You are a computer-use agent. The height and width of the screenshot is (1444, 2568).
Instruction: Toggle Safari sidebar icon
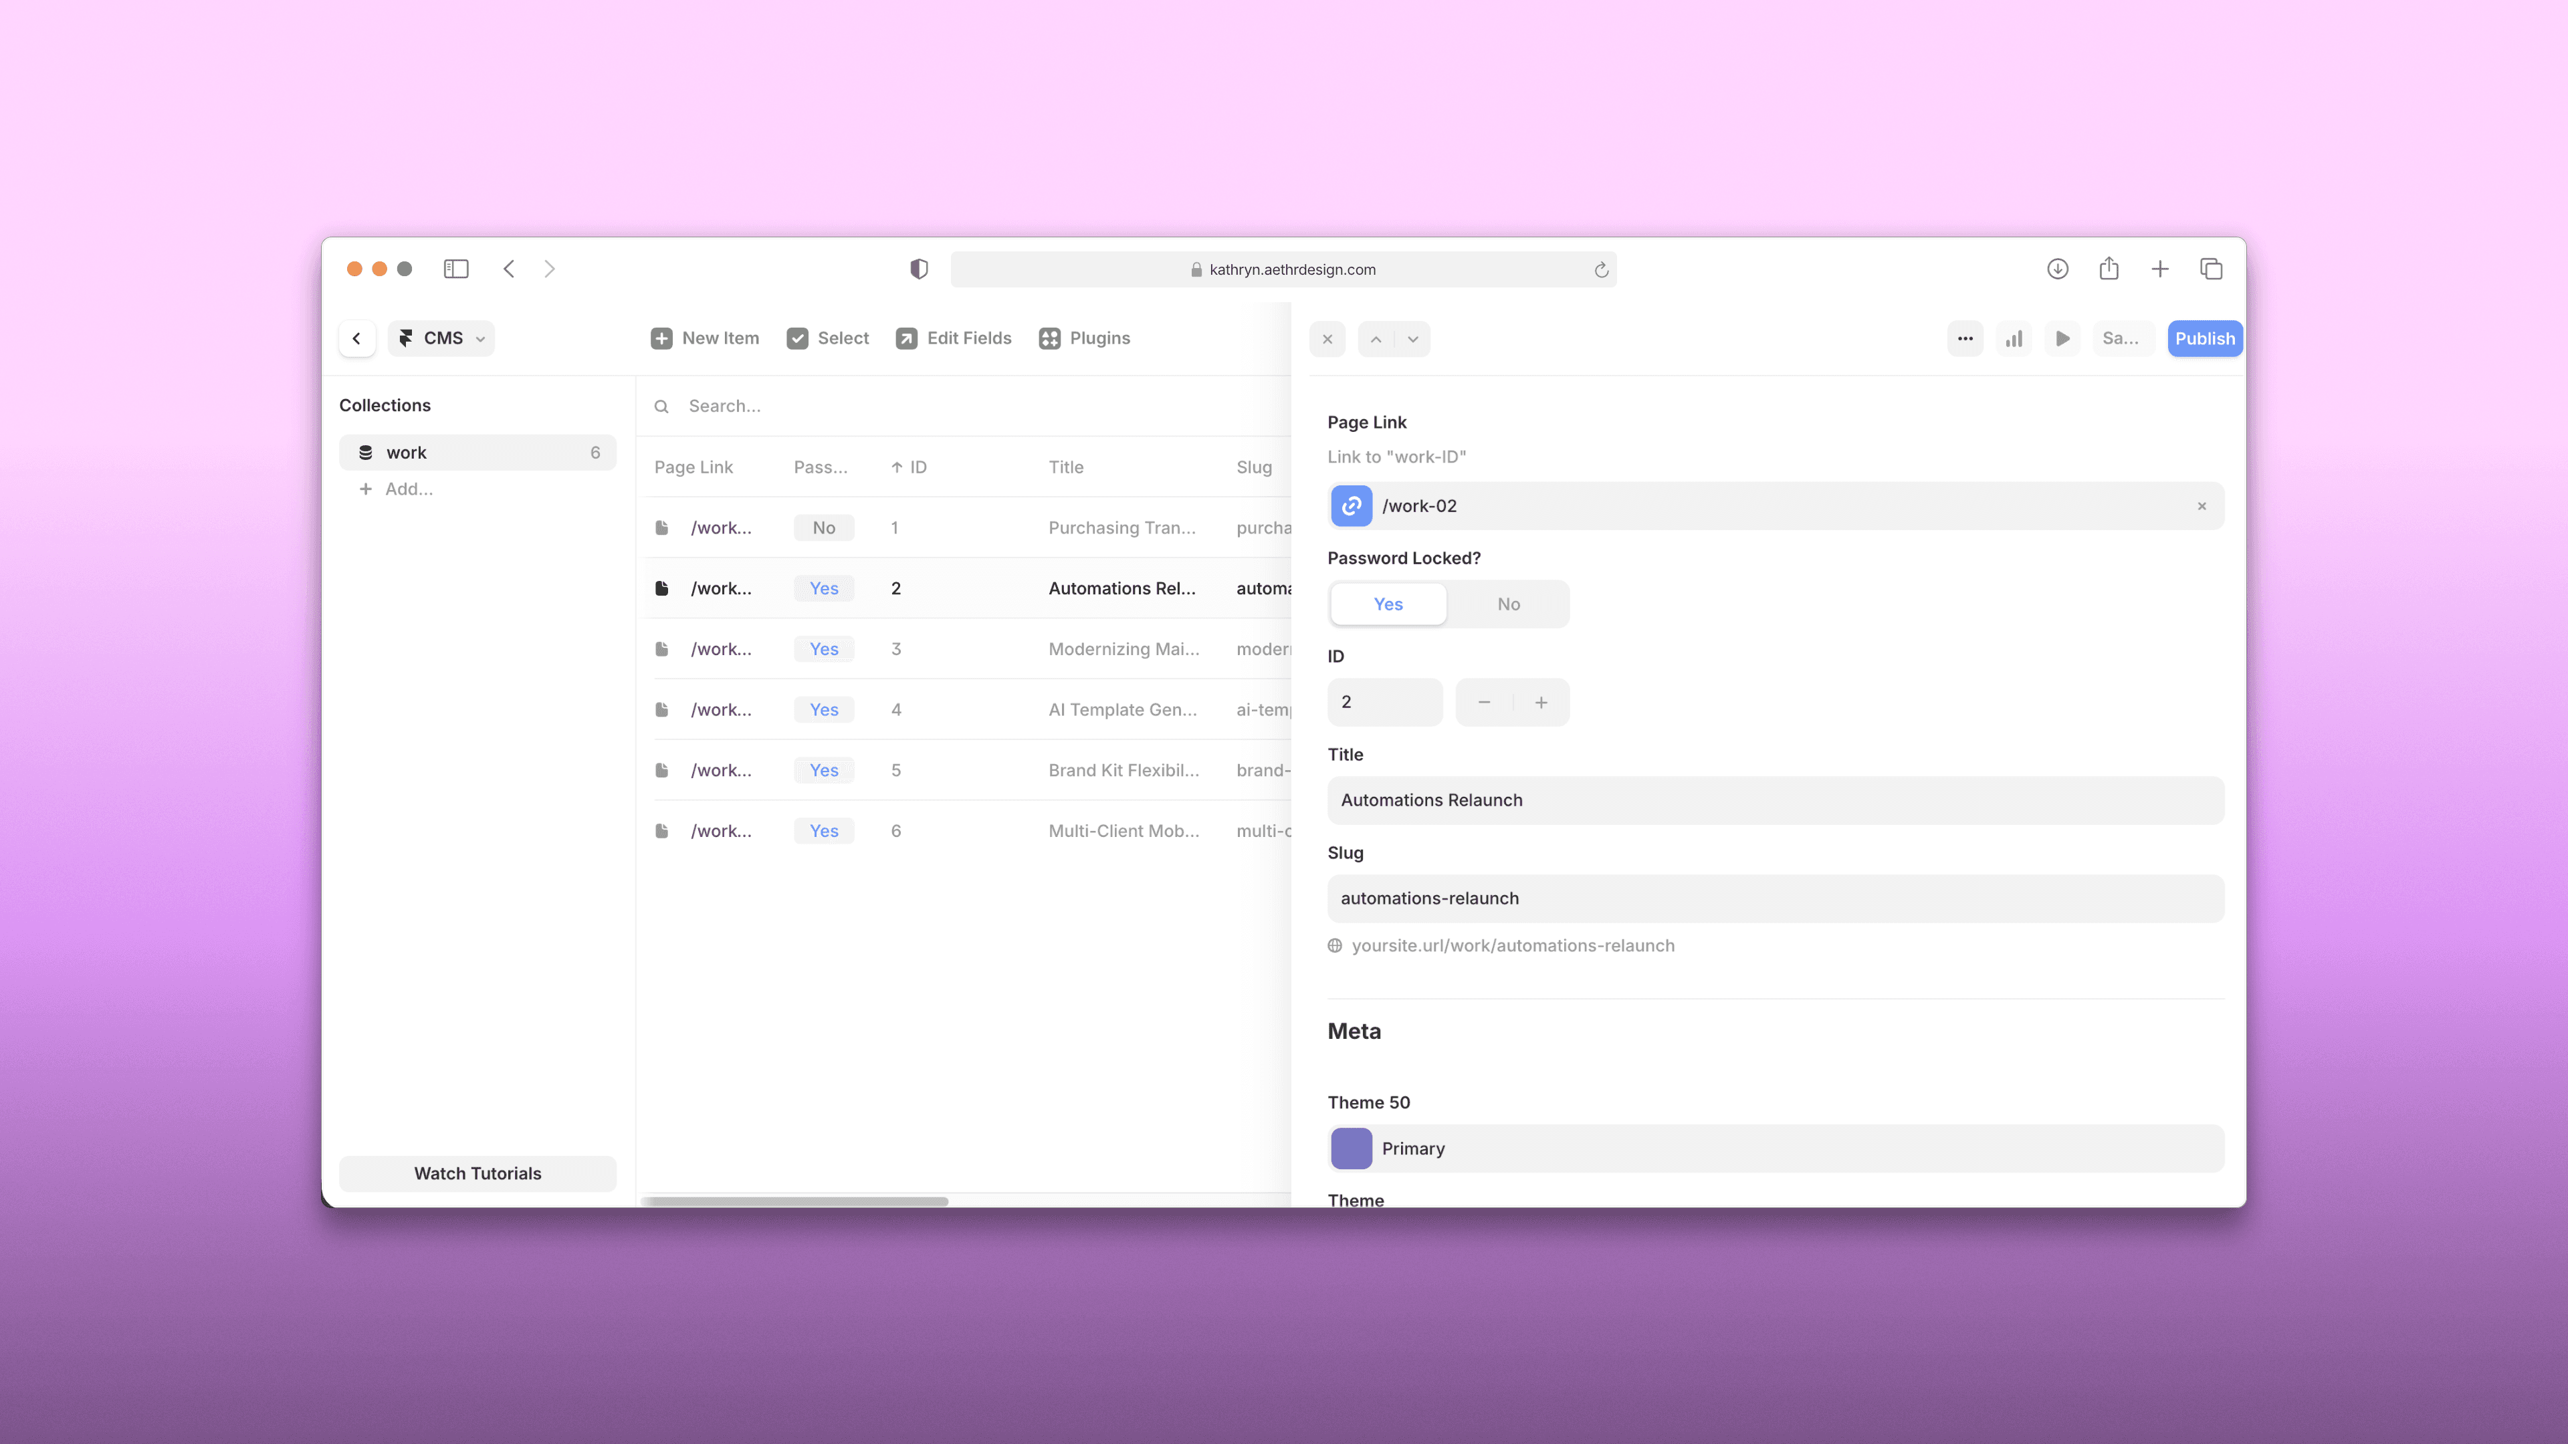[x=455, y=269]
